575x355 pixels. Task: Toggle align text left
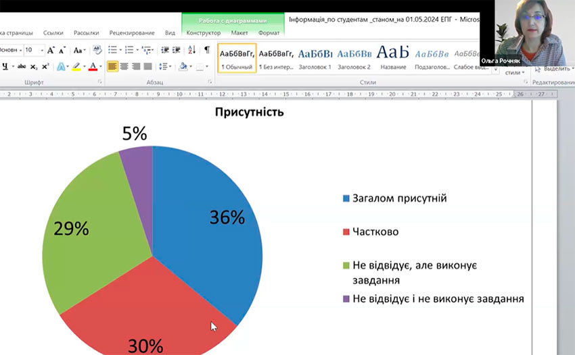tap(112, 66)
